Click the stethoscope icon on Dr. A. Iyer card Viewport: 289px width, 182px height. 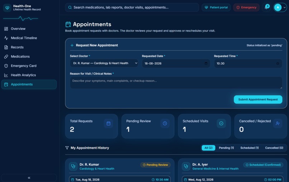click(x=186, y=166)
